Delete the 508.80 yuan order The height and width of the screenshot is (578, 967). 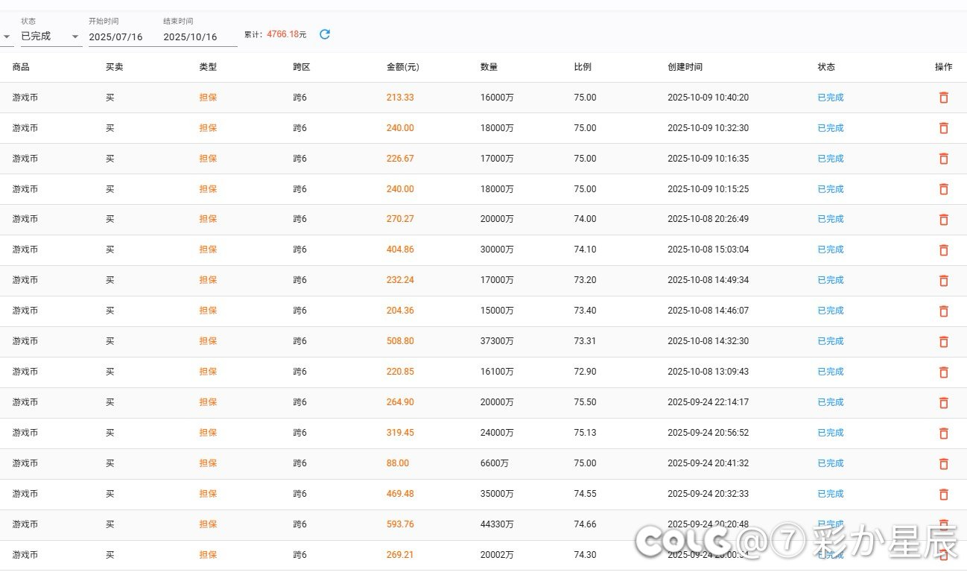(x=943, y=342)
